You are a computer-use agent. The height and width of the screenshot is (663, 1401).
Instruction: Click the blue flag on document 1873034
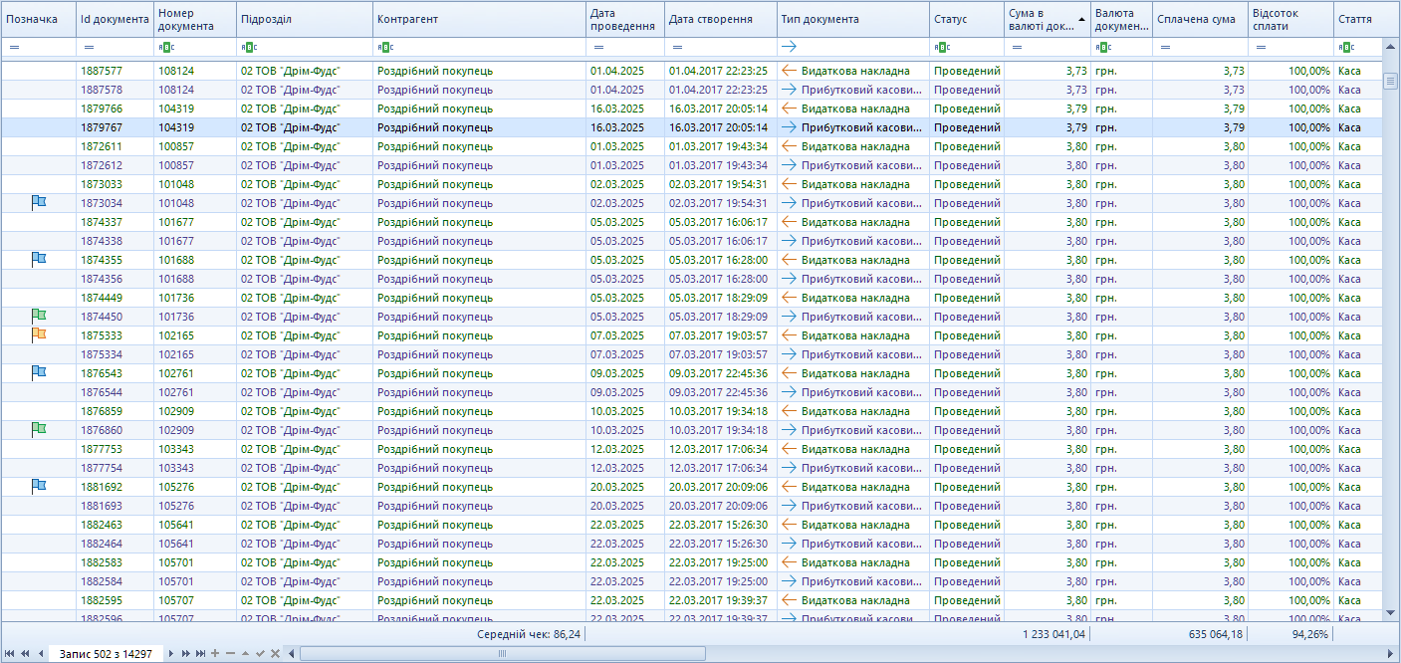(x=39, y=202)
